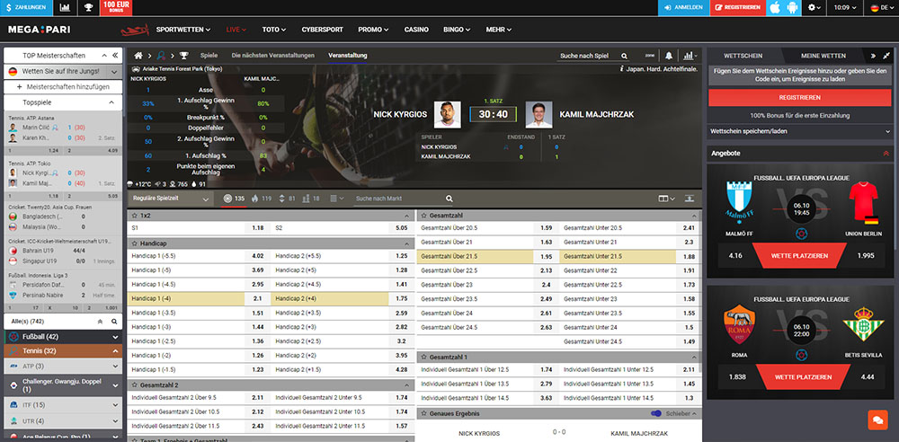Viewport: 899px width, 442px height.
Task: Click magnifier icon in Suche nach Markt
Action: 449,199
